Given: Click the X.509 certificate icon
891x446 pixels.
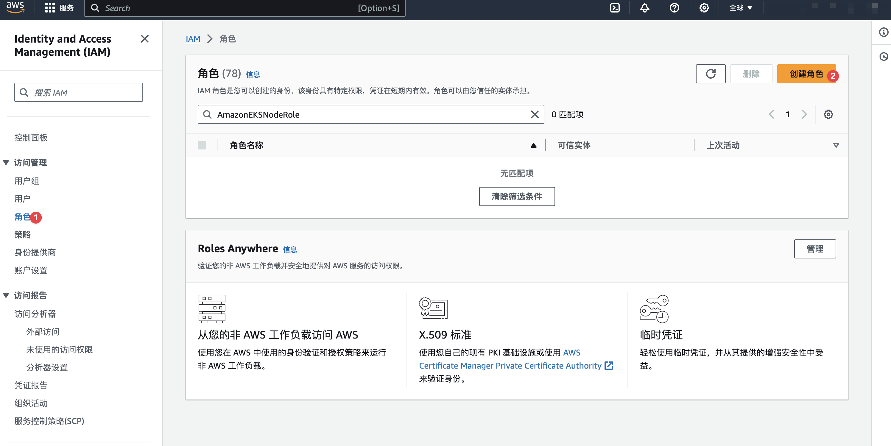Looking at the screenshot, I should pos(433,308).
